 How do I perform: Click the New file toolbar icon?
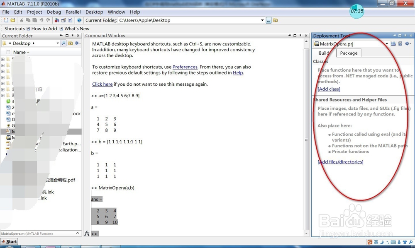pos(6,20)
